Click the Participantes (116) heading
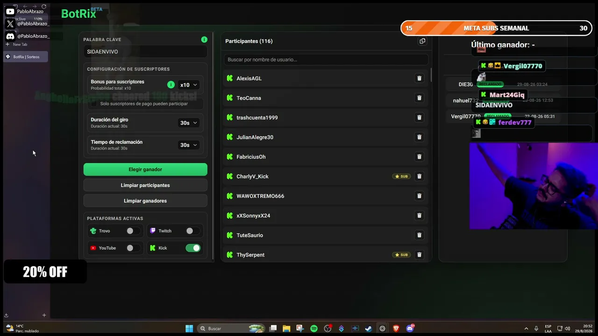598x336 pixels. tap(249, 41)
